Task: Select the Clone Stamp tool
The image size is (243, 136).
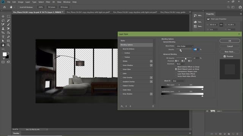Action: coord(3,29)
